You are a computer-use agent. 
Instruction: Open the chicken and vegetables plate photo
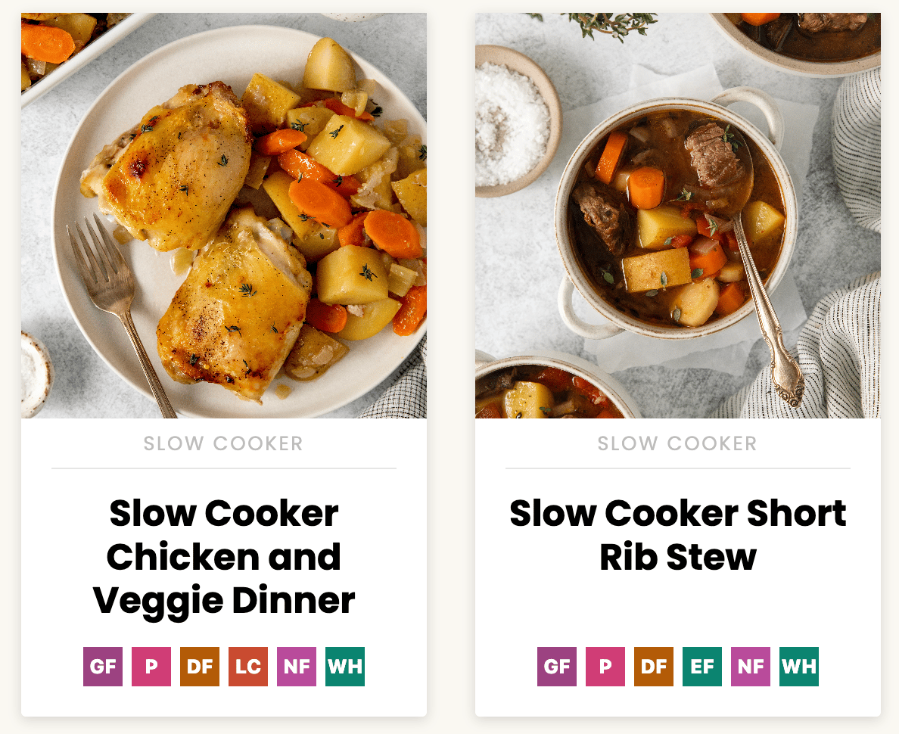click(223, 216)
